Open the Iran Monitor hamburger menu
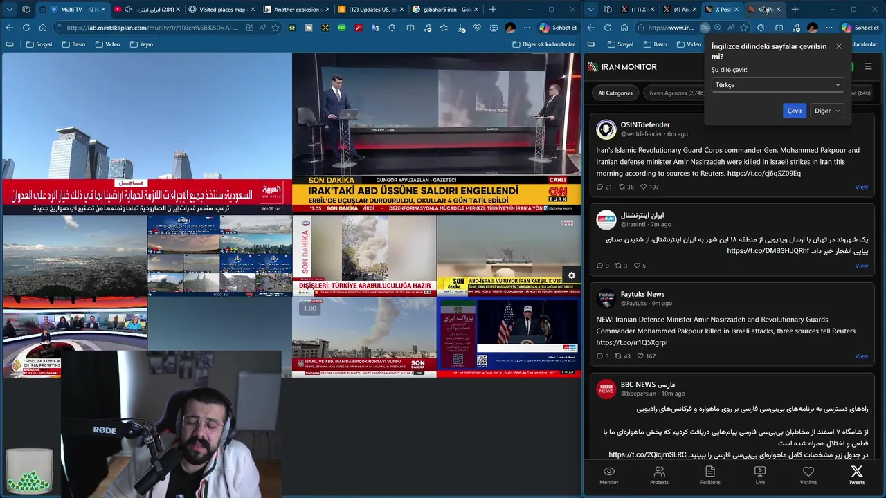Viewport: 886px width, 498px height. pos(868,67)
